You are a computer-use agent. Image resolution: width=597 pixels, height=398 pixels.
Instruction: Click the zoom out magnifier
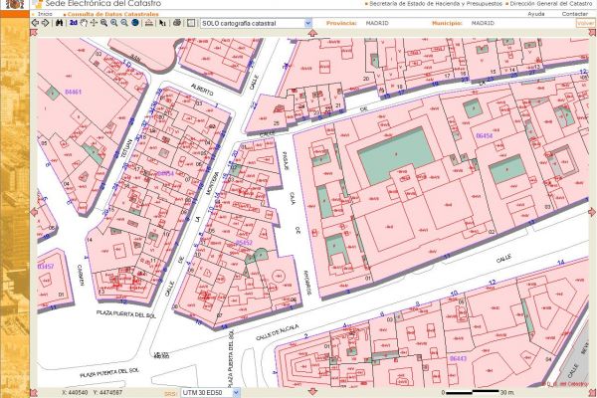coord(124,23)
